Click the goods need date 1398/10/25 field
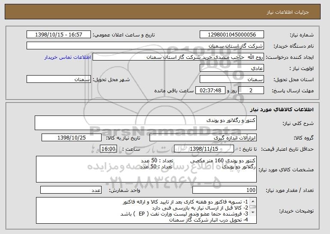The image size is (330, 234). [72, 138]
